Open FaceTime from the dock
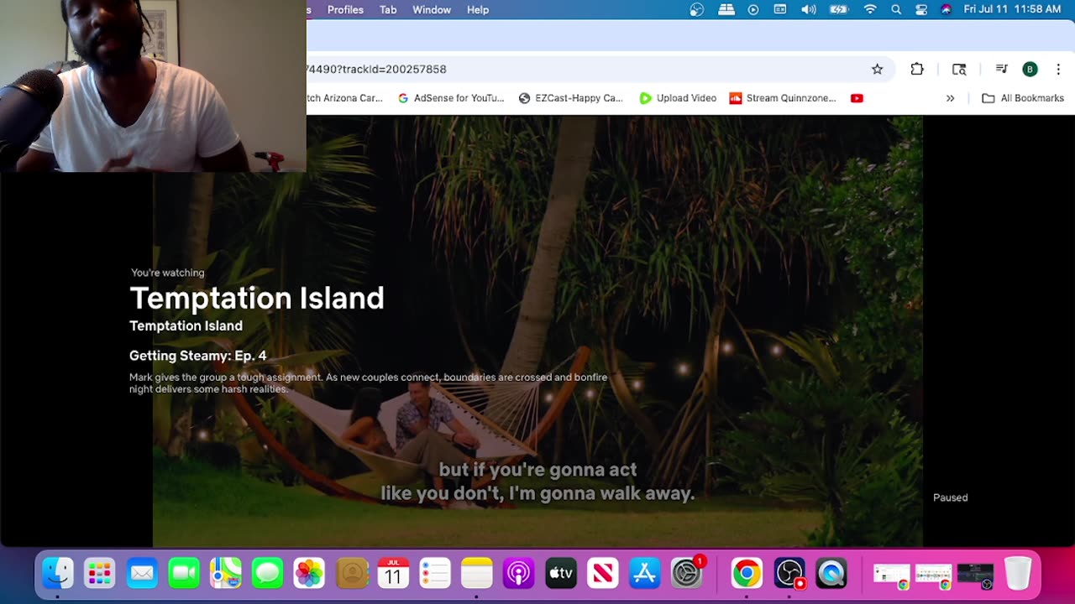This screenshot has width=1075, height=604. (x=184, y=574)
